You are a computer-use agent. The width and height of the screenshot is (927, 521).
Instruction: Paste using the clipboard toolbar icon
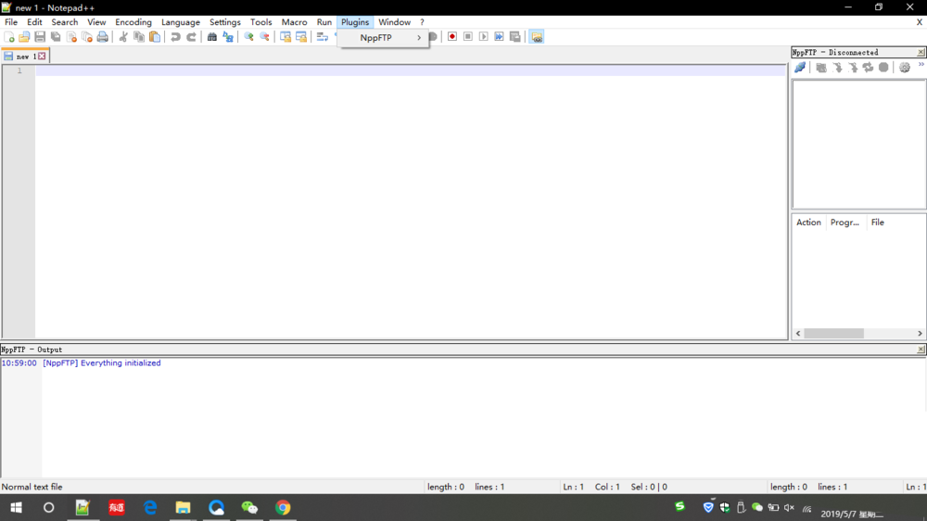coord(154,37)
